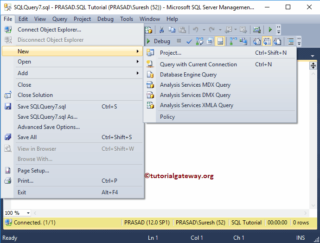Click green Start arrow in top toolbar
This screenshot has height=243, width=320.
click(270, 30)
